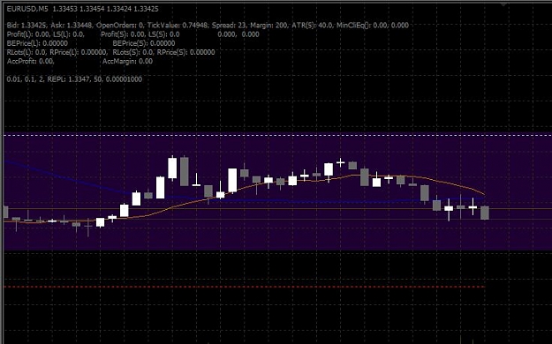Click the TickValue: 0.74948 readout
552x344 pixels.
point(178,25)
